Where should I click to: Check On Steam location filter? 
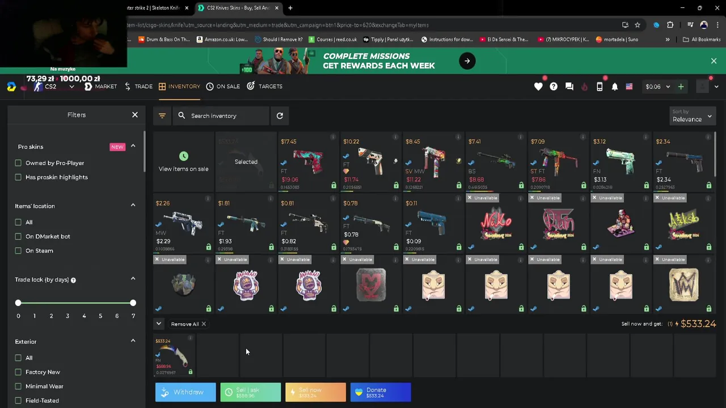point(18,250)
